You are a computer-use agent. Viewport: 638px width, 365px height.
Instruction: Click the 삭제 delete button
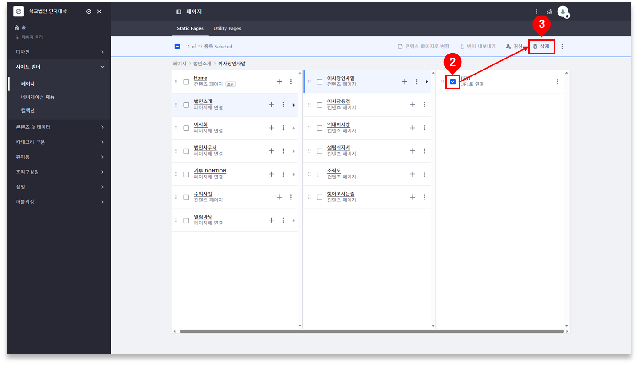541,47
